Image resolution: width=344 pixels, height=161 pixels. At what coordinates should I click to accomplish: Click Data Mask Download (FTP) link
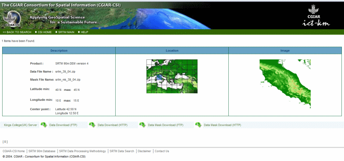pyautogui.click(x=166, y=125)
